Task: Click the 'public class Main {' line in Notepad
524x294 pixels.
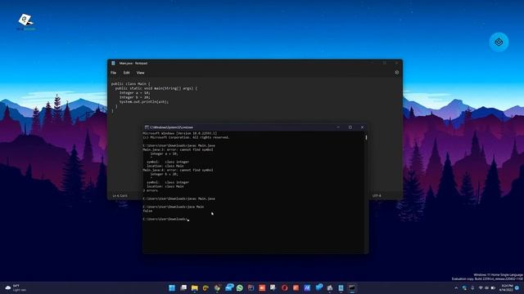Action: coord(131,83)
